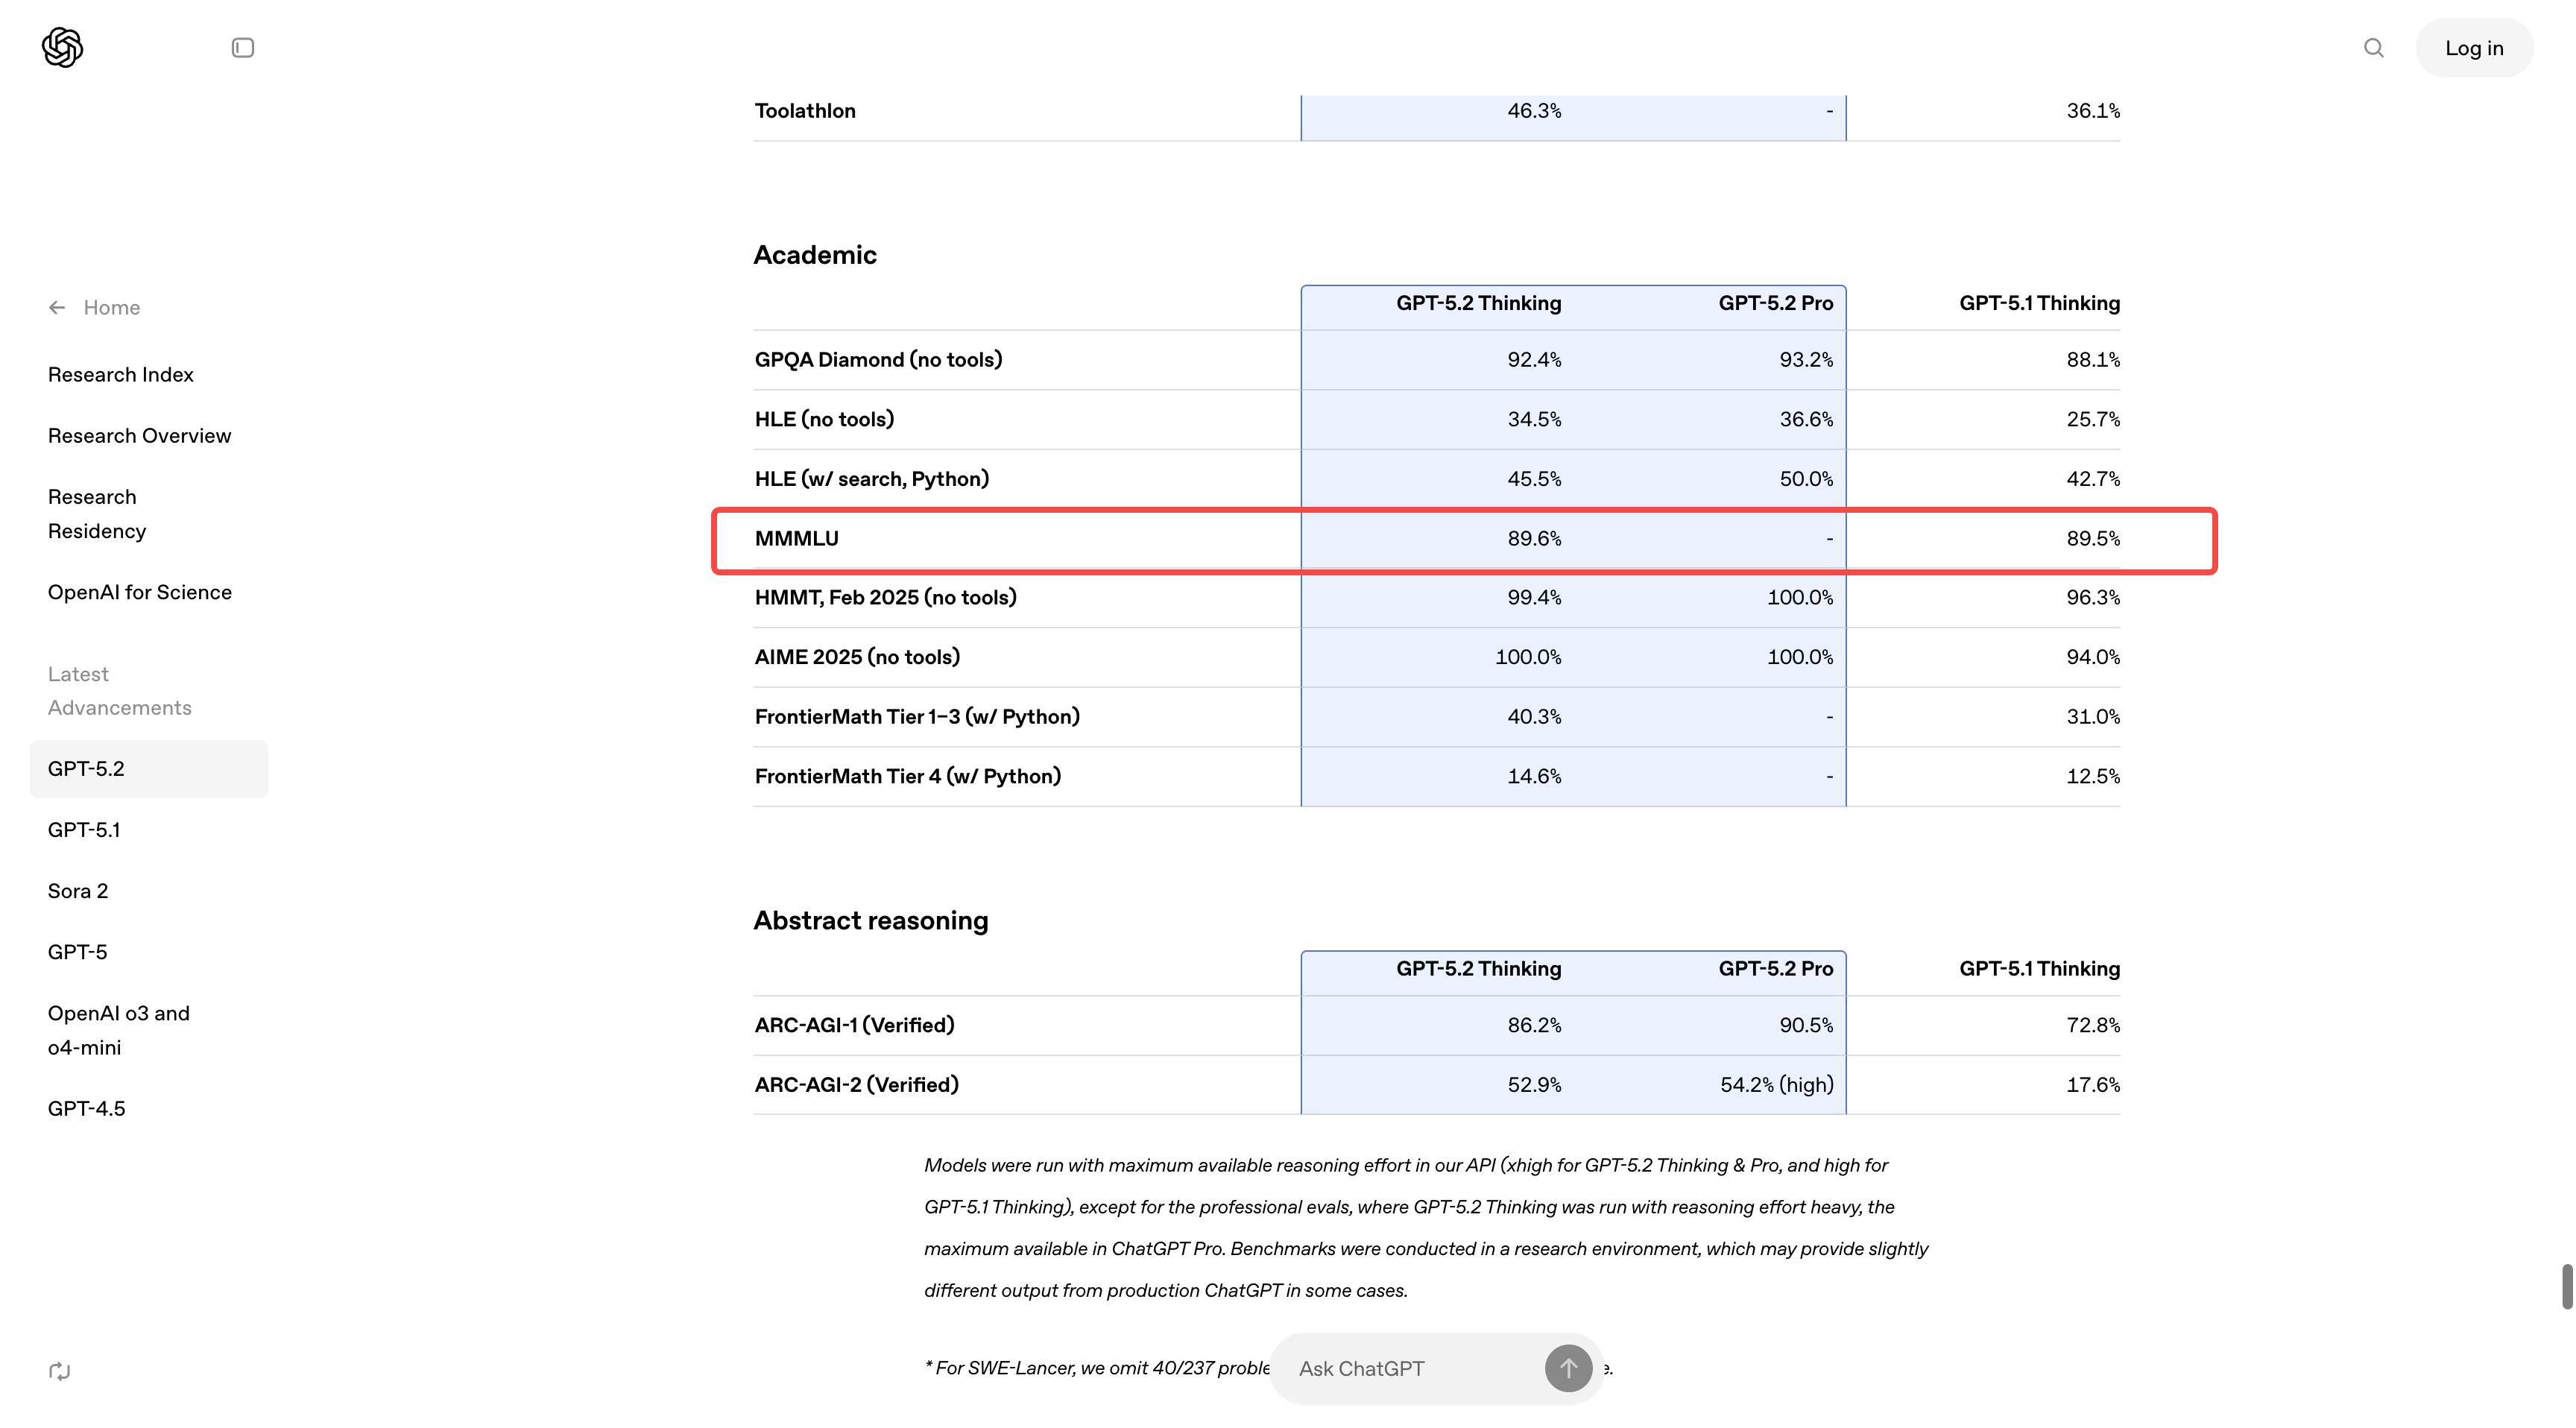
Task: Open the search magnifier icon
Action: coord(2373,48)
